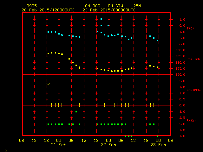Click the 3.0 humidity tick value
203x152 pixels.
[x=182, y=112]
